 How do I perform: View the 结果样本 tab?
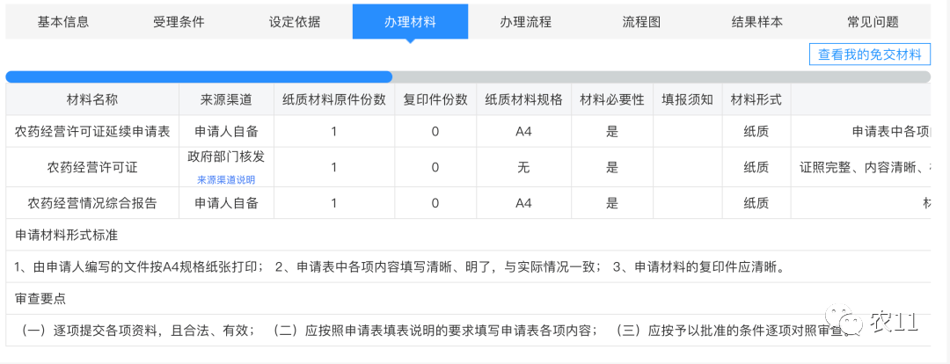coord(756,22)
